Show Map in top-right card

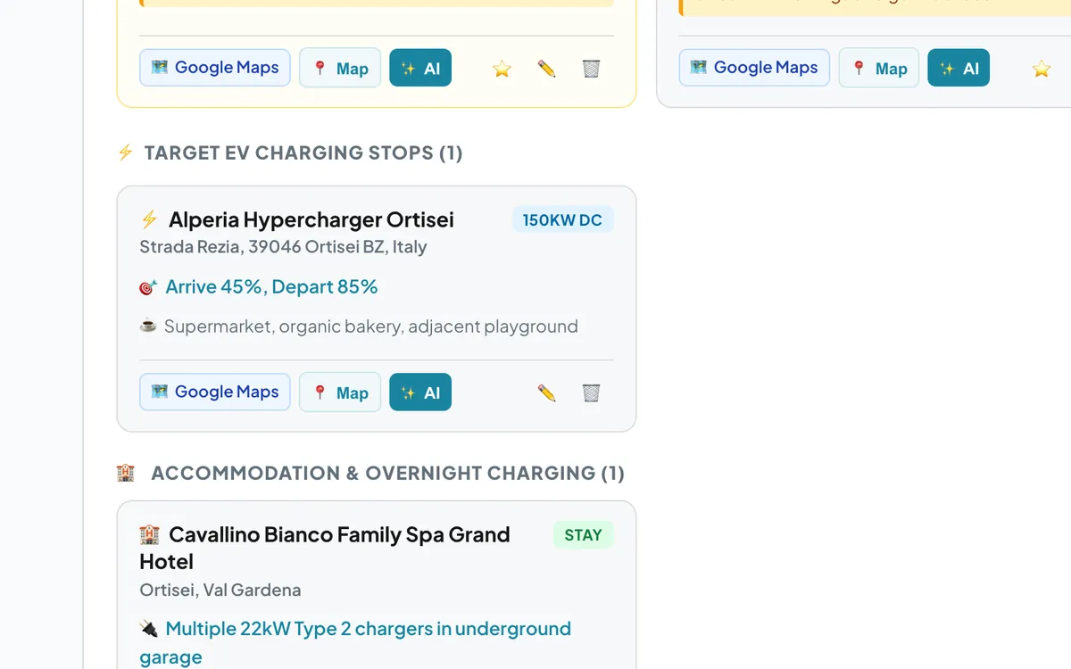click(x=879, y=68)
